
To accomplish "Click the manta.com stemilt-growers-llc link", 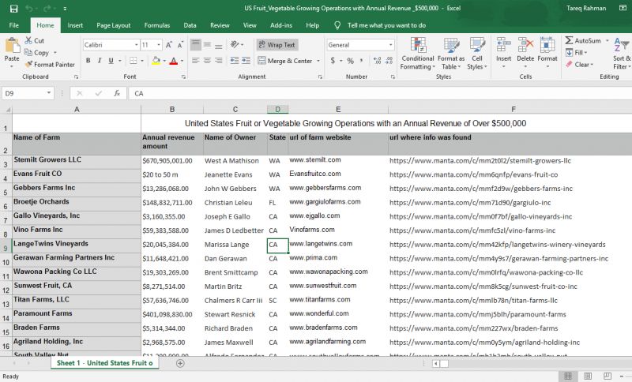I will tap(480, 160).
